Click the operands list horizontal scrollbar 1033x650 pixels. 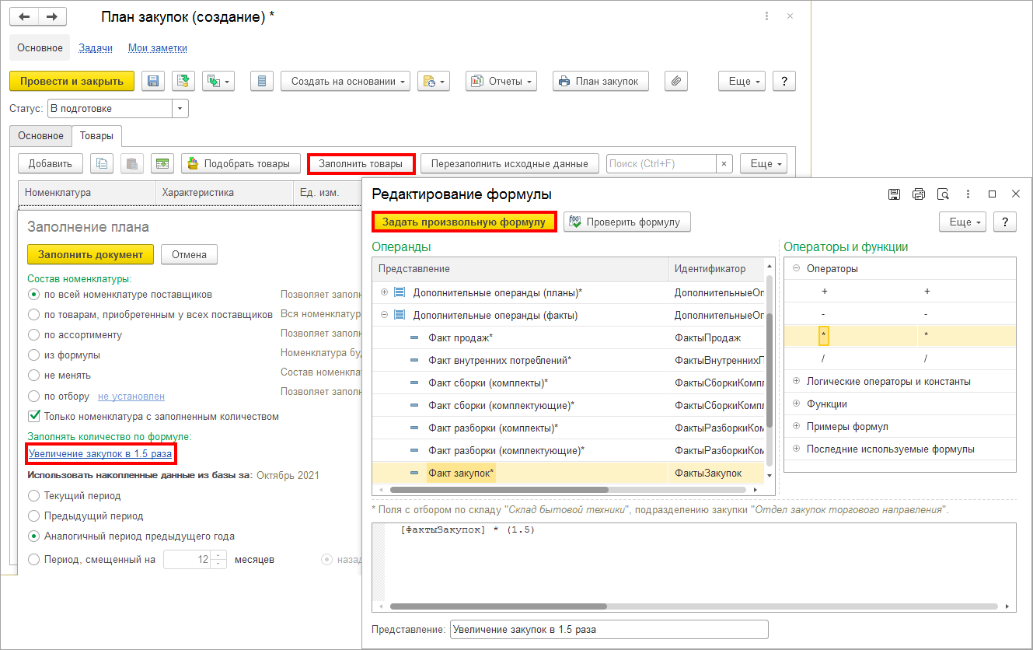(499, 490)
